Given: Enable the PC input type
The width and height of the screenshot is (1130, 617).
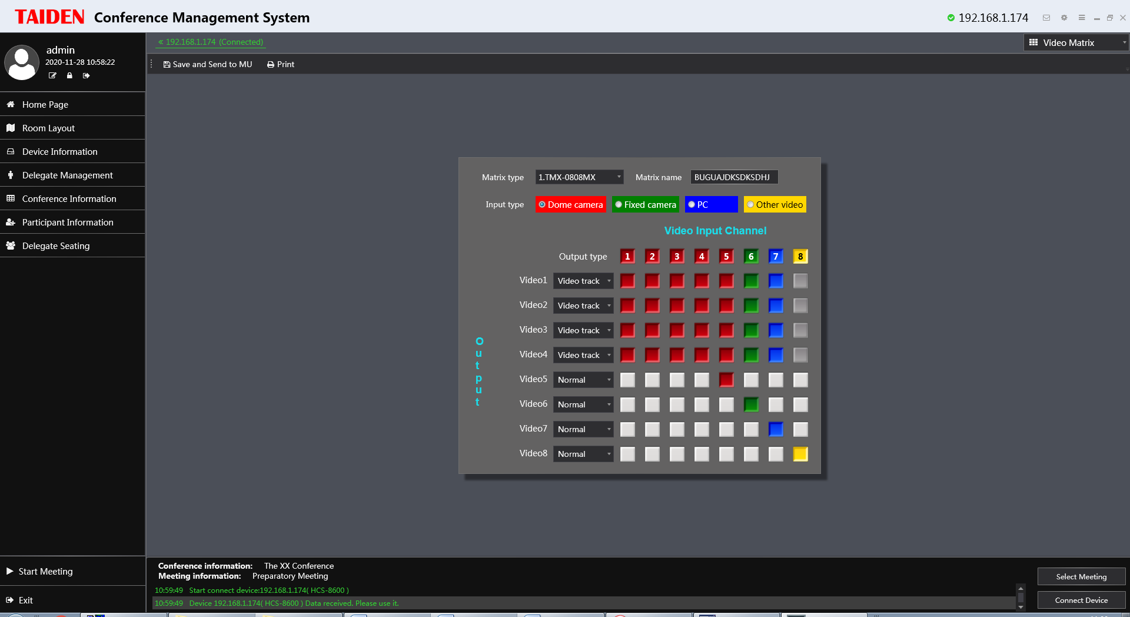Looking at the screenshot, I should [x=710, y=204].
